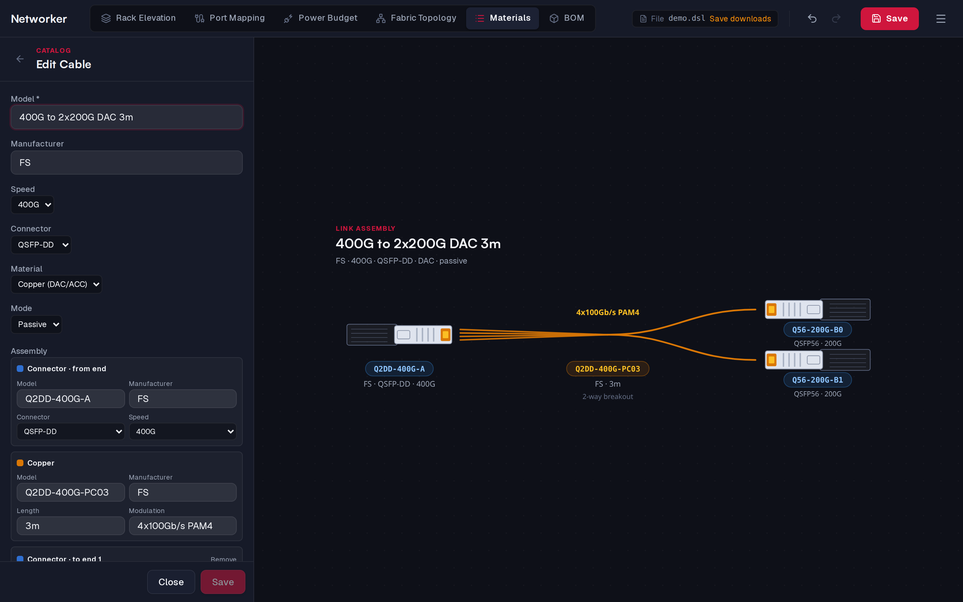Open the Speed 400G dropdown under Manufacturer
This screenshot has width=963, height=602.
tap(32, 205)
